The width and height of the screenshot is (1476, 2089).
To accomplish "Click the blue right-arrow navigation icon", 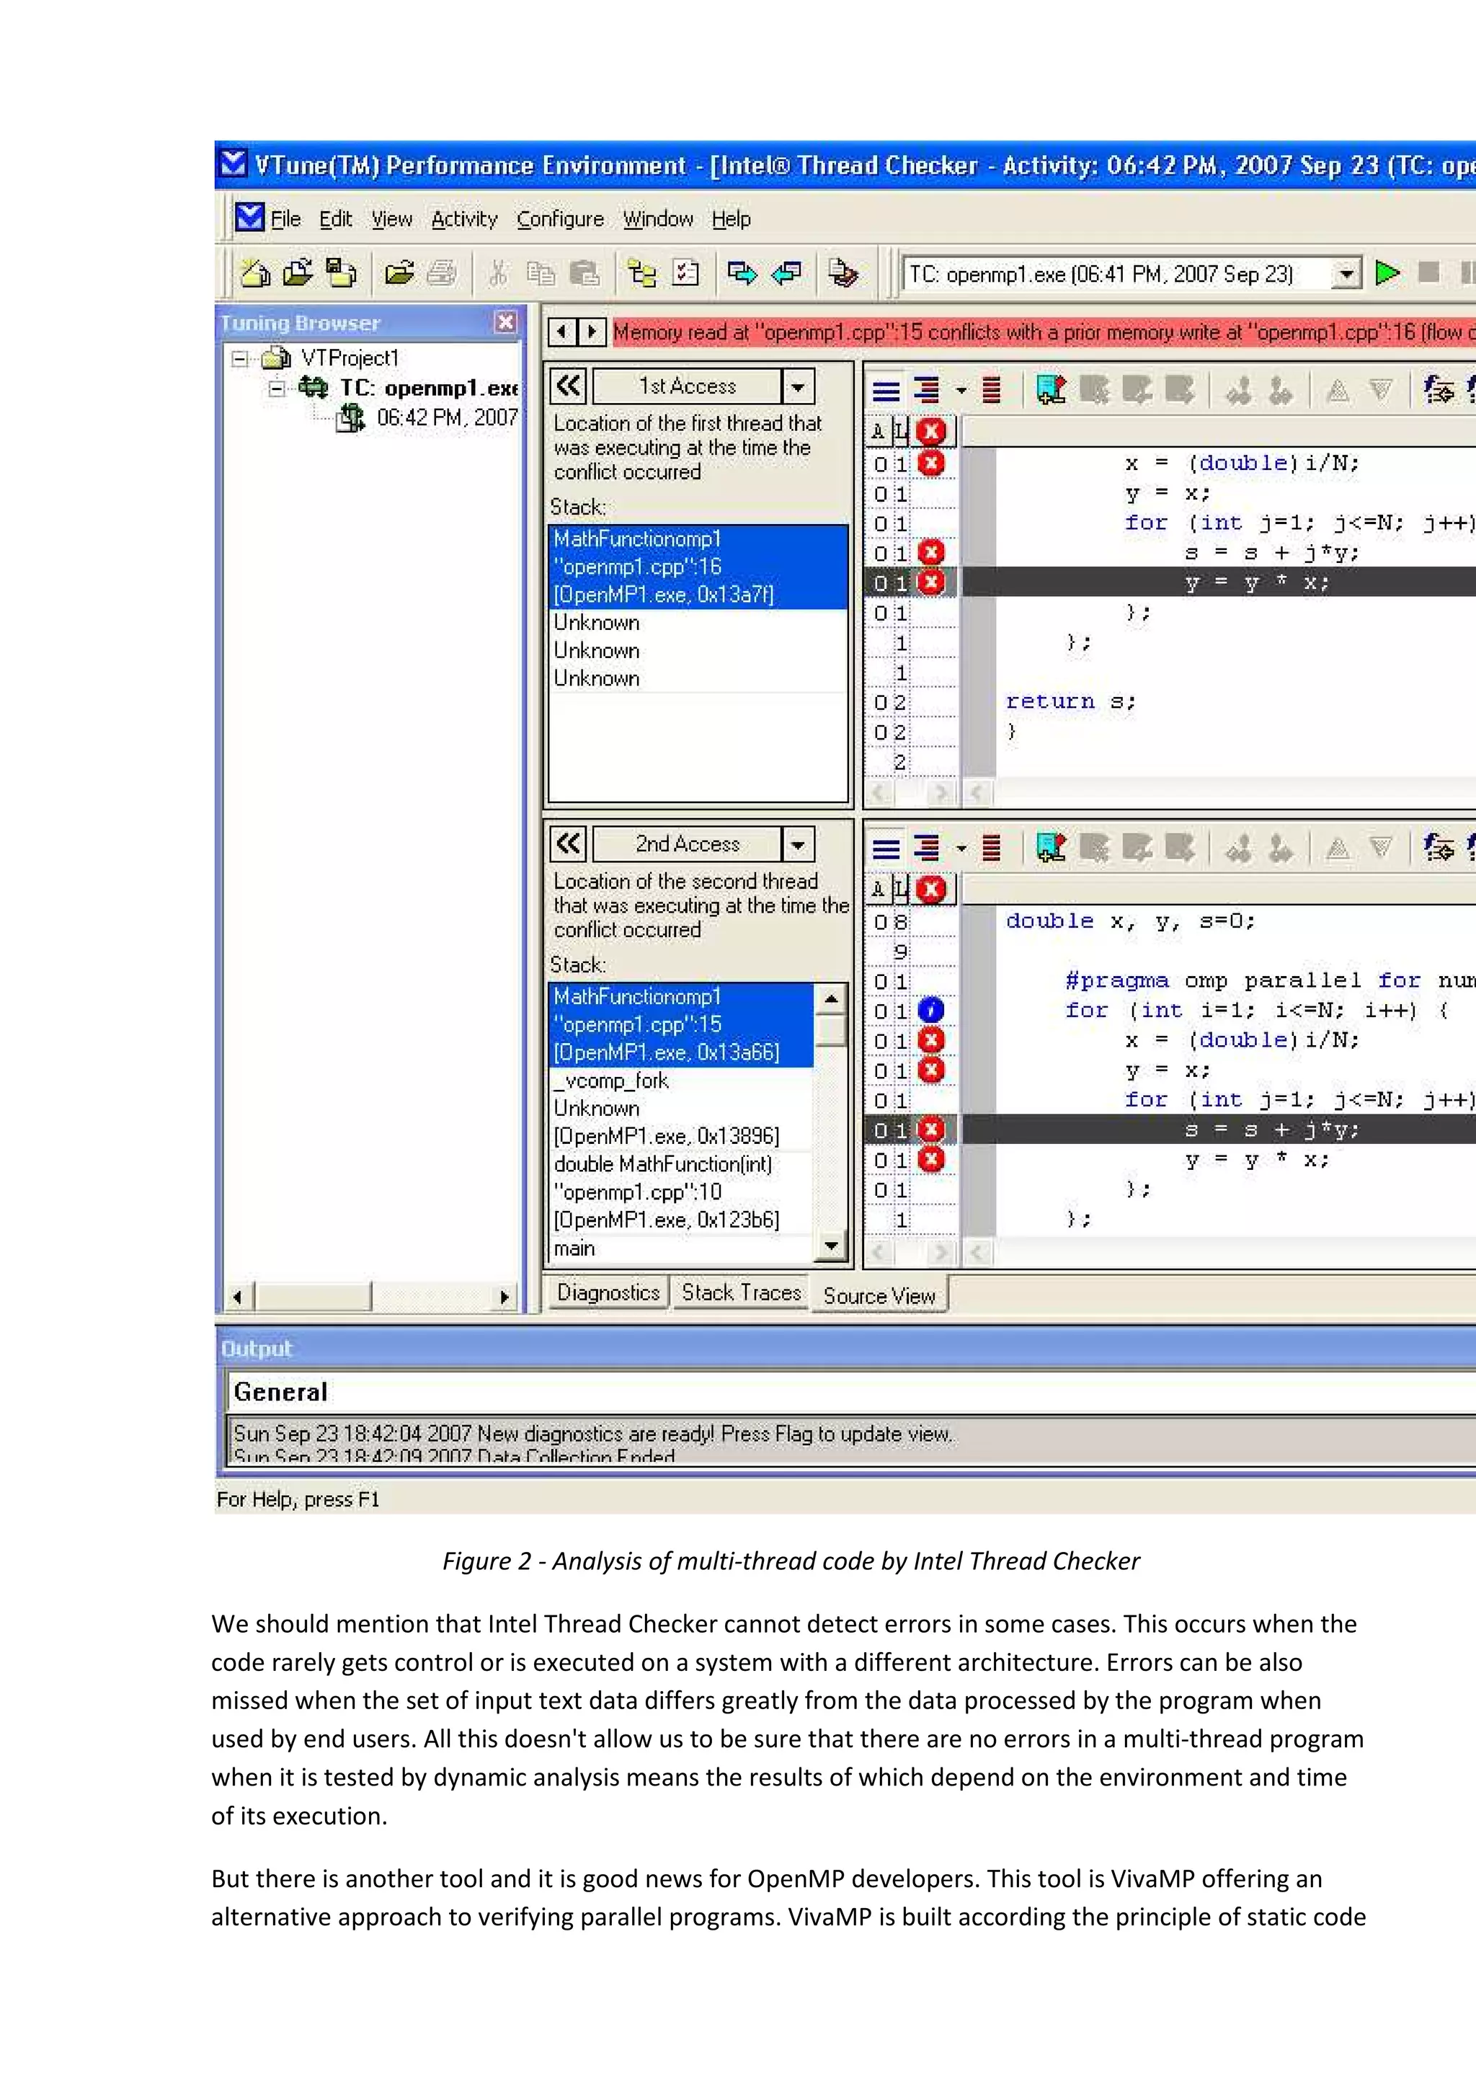I will [742, 272].
